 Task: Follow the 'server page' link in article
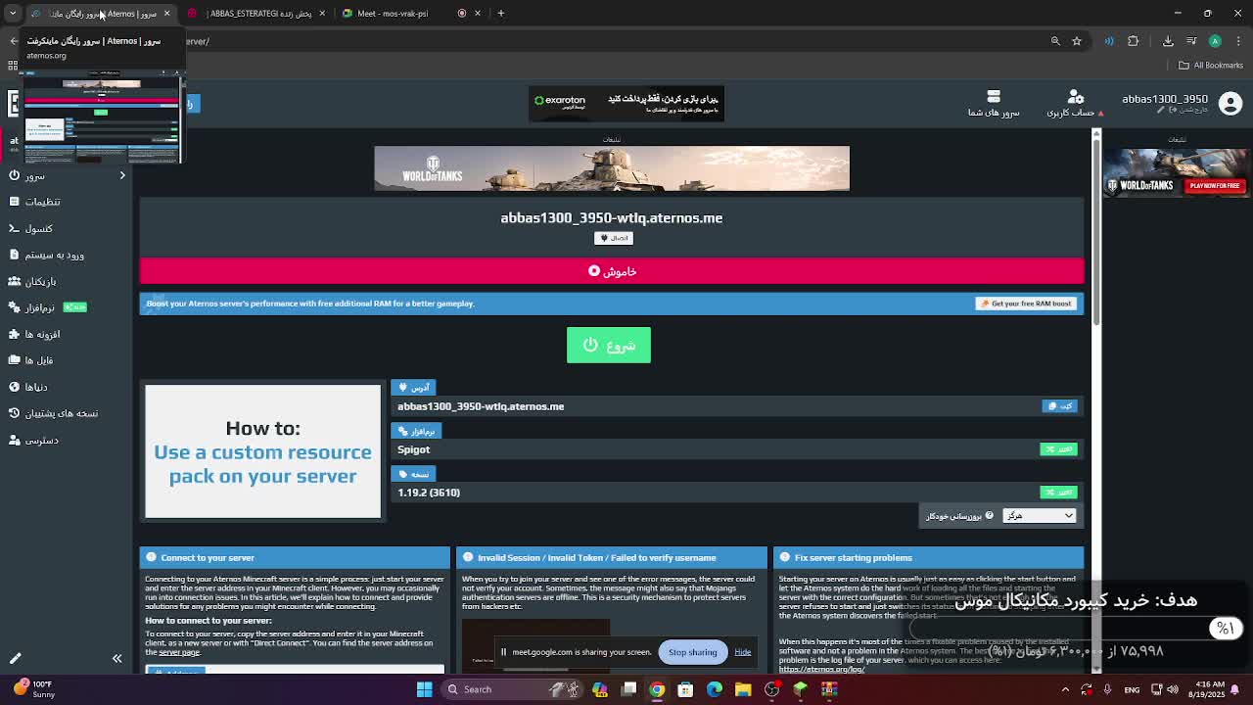[179, 652]
